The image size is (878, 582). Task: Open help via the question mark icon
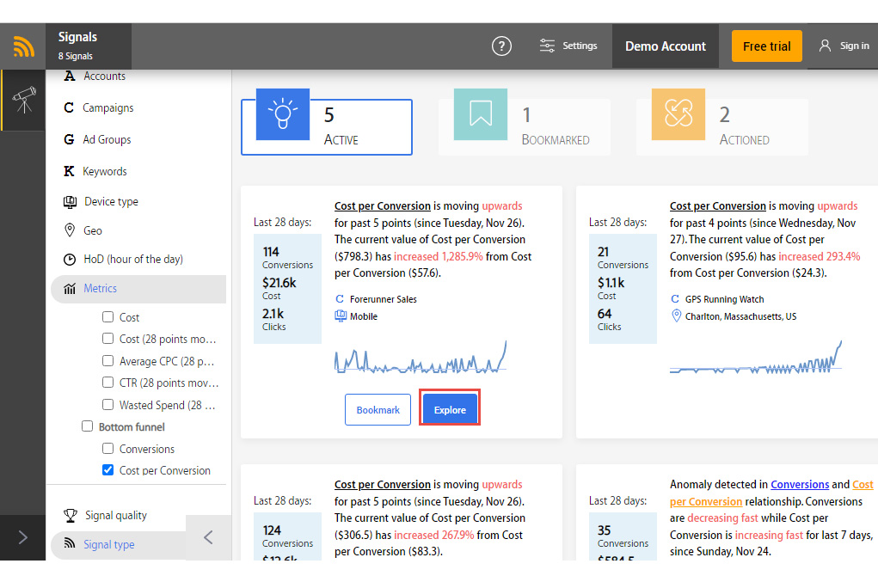[x=501, y=46]
